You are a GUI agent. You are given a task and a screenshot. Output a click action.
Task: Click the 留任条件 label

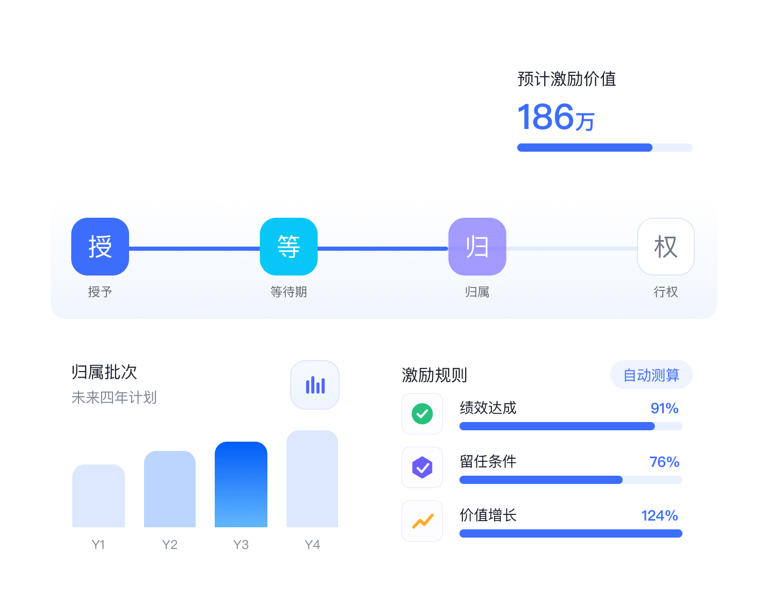(x=488, y=462)
